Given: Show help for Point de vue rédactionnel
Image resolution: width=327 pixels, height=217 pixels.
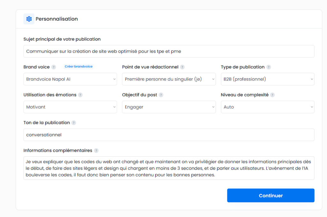Looking at the screenshot, I should click(x=182, y=67).
